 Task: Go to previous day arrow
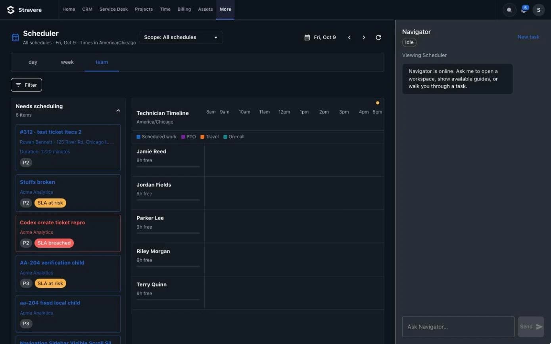coord(349,37)
